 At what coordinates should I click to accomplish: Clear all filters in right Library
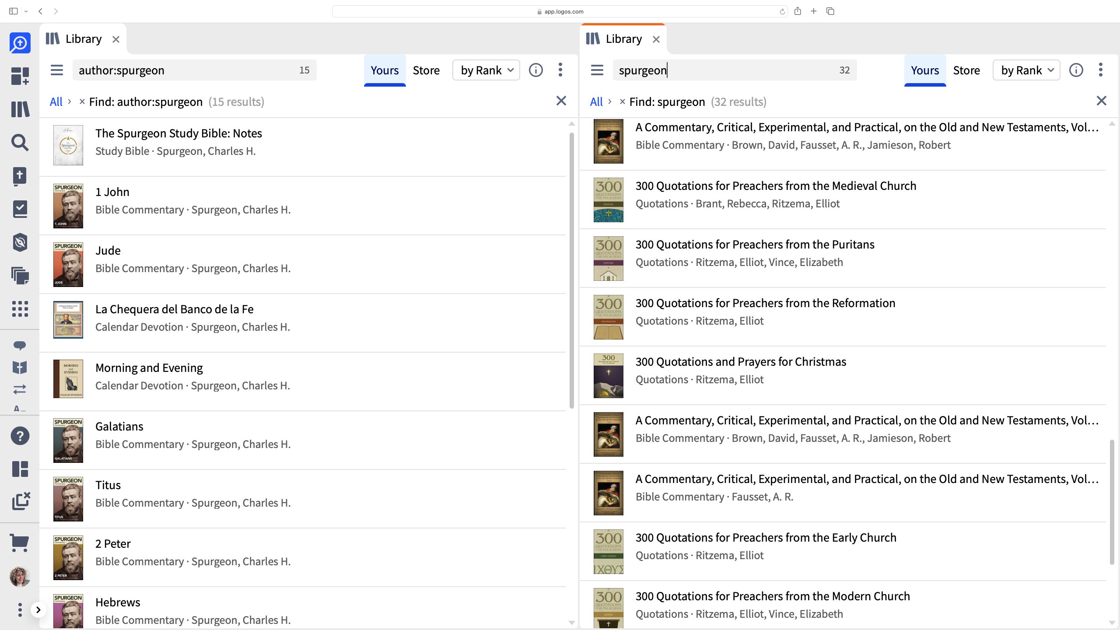pyautogui.click(x=1102, y=101)
